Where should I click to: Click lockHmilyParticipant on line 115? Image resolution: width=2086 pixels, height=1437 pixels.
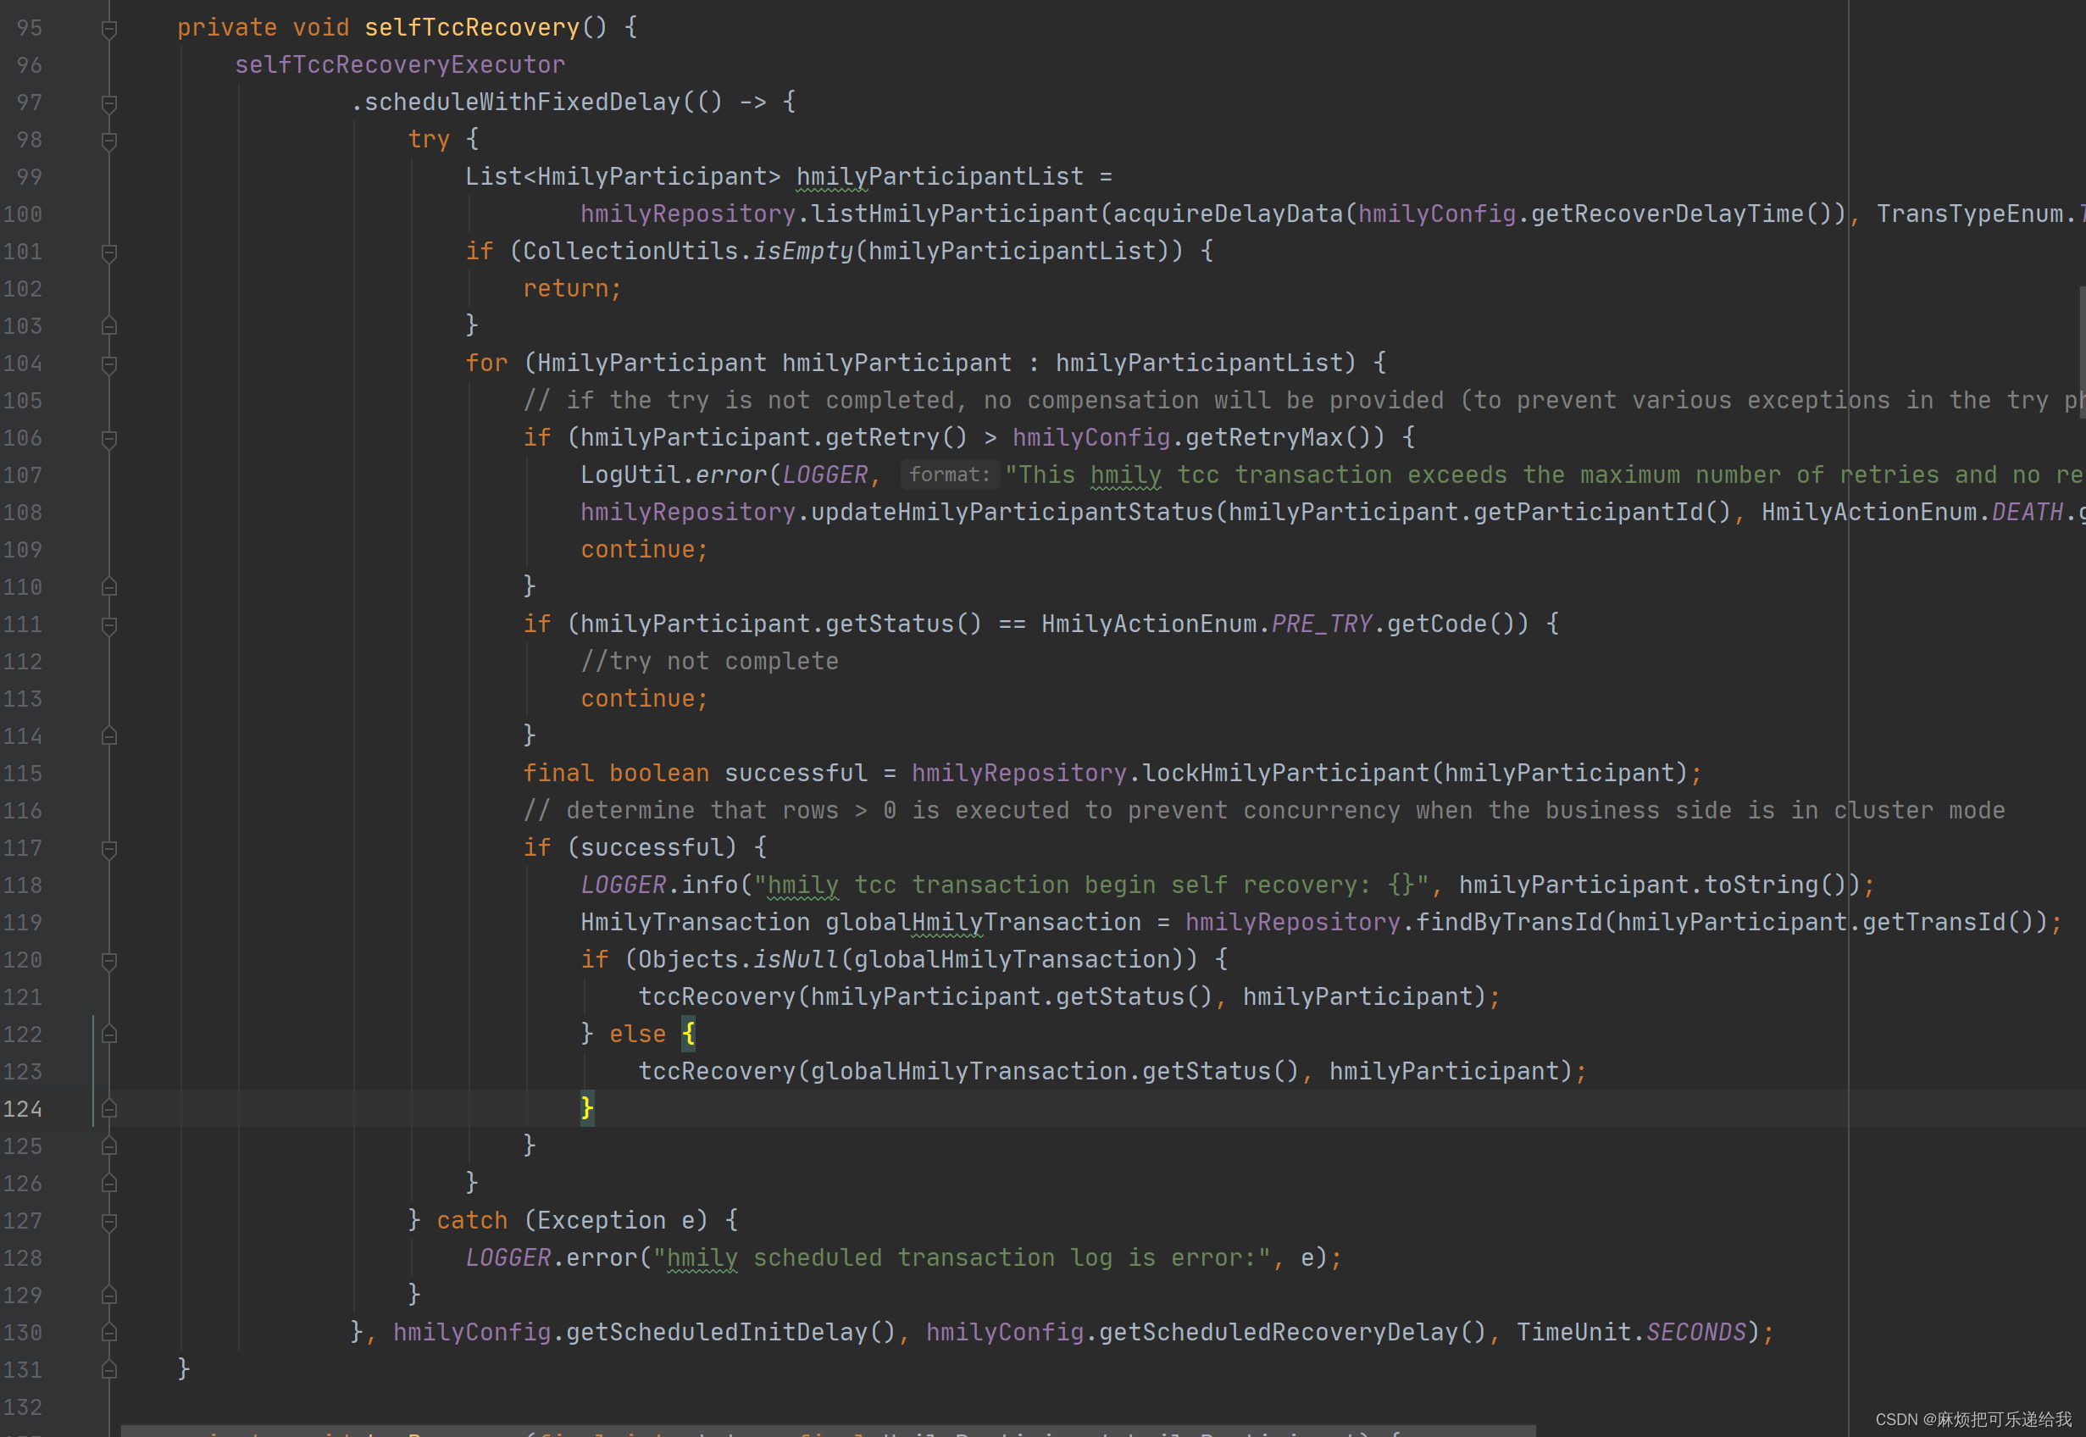[x=1285, y=774]
